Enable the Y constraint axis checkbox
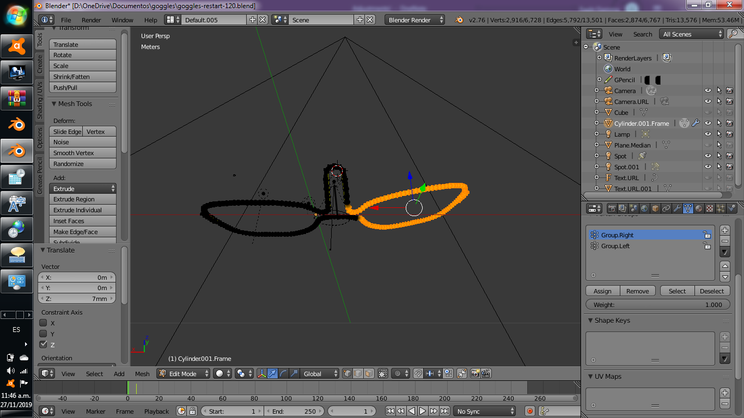The width and height of the screenshot is (744, 418). (x=43, y=334)
